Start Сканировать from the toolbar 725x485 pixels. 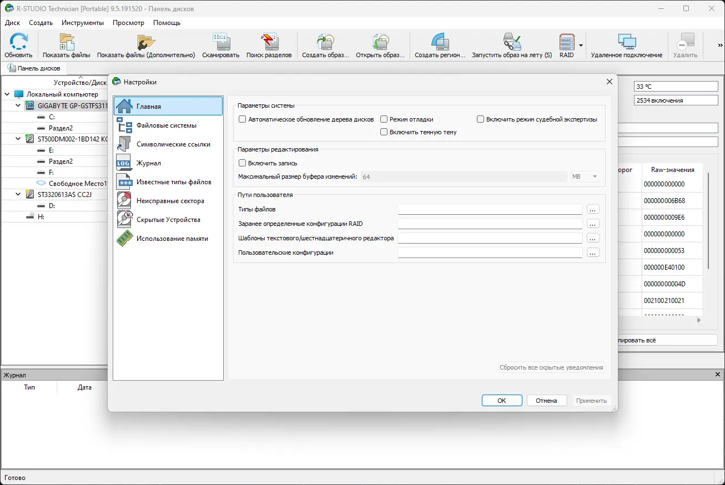pos(221,42)
